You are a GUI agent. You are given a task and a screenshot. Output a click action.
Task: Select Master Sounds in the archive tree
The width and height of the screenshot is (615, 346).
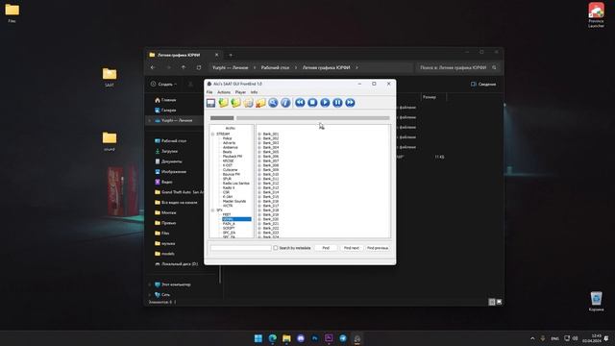[x=234, y=201]
